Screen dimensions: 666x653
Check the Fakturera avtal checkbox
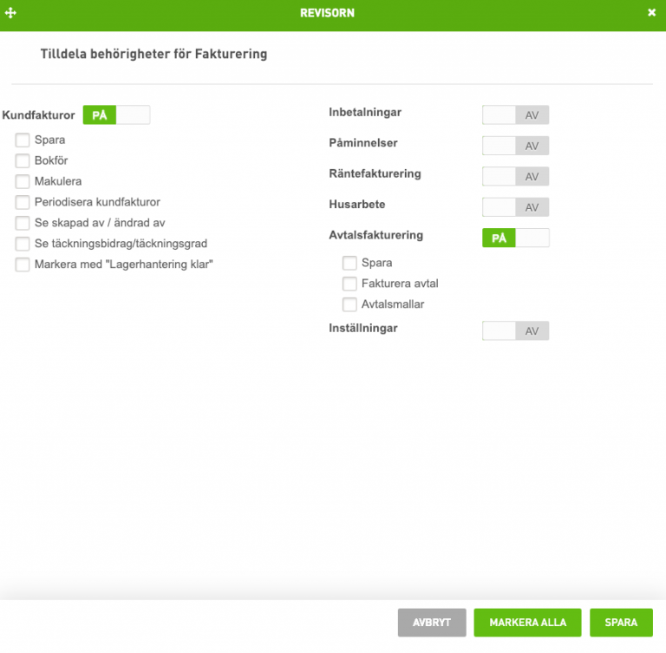[x=349, y=284]
